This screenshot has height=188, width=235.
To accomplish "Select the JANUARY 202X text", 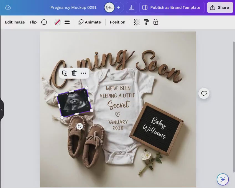I will pos(118,125).
